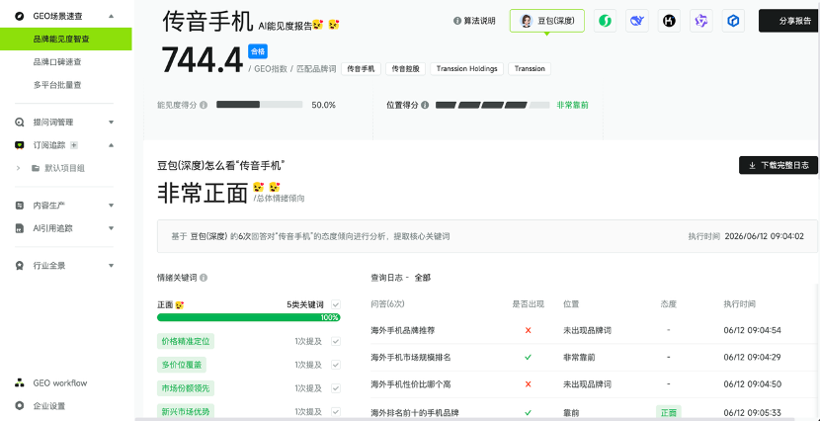The height and width of the screenshot is (421, 820).
Task: Click the AI引用追踪 icon in sidebar
Action: pyautogui.click(x=20, y=228)
